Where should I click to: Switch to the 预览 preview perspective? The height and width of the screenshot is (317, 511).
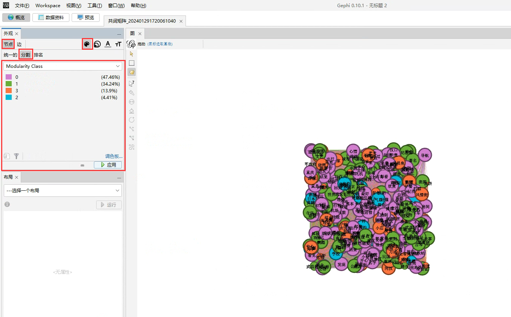point(86,17)
